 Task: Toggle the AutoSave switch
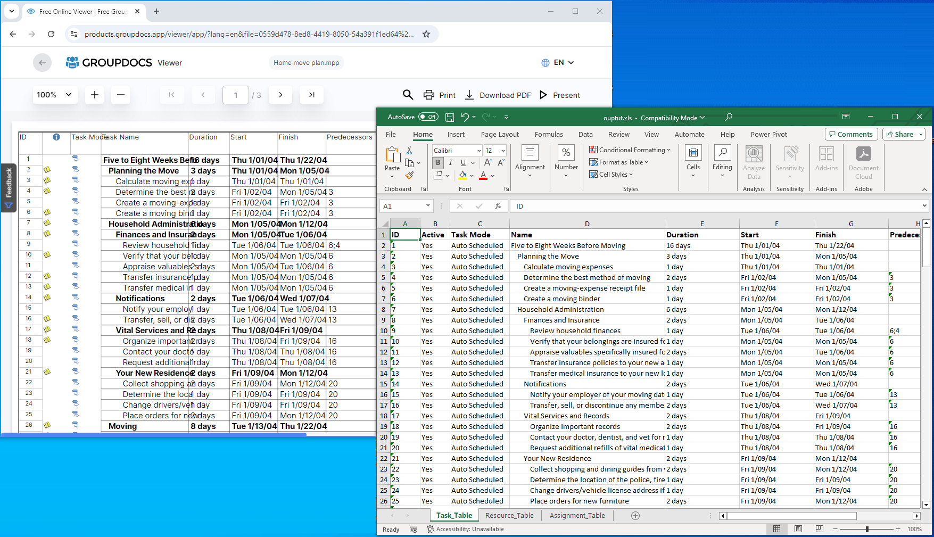point(428,117)
